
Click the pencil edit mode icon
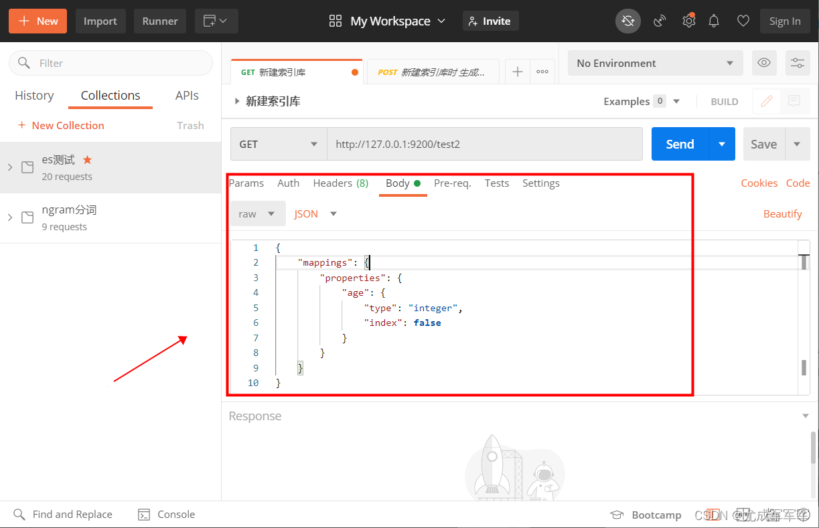point(767,101)
